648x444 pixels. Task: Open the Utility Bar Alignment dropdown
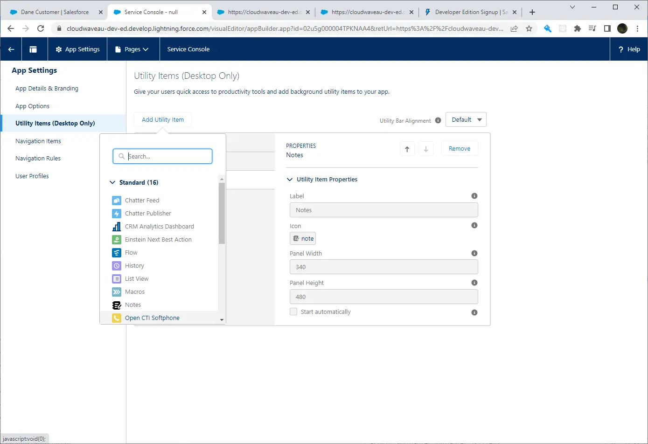click(466, 120)
